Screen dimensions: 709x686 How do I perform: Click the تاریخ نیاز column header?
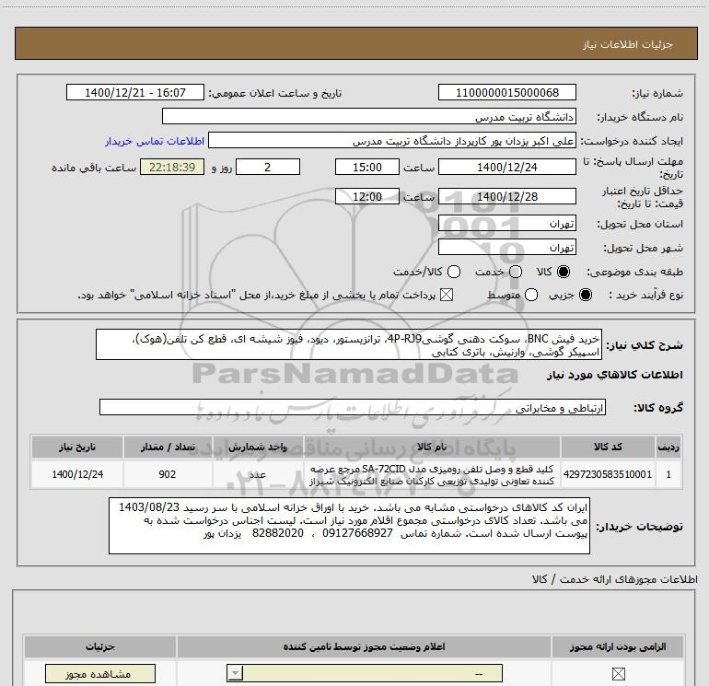[77, 447]
